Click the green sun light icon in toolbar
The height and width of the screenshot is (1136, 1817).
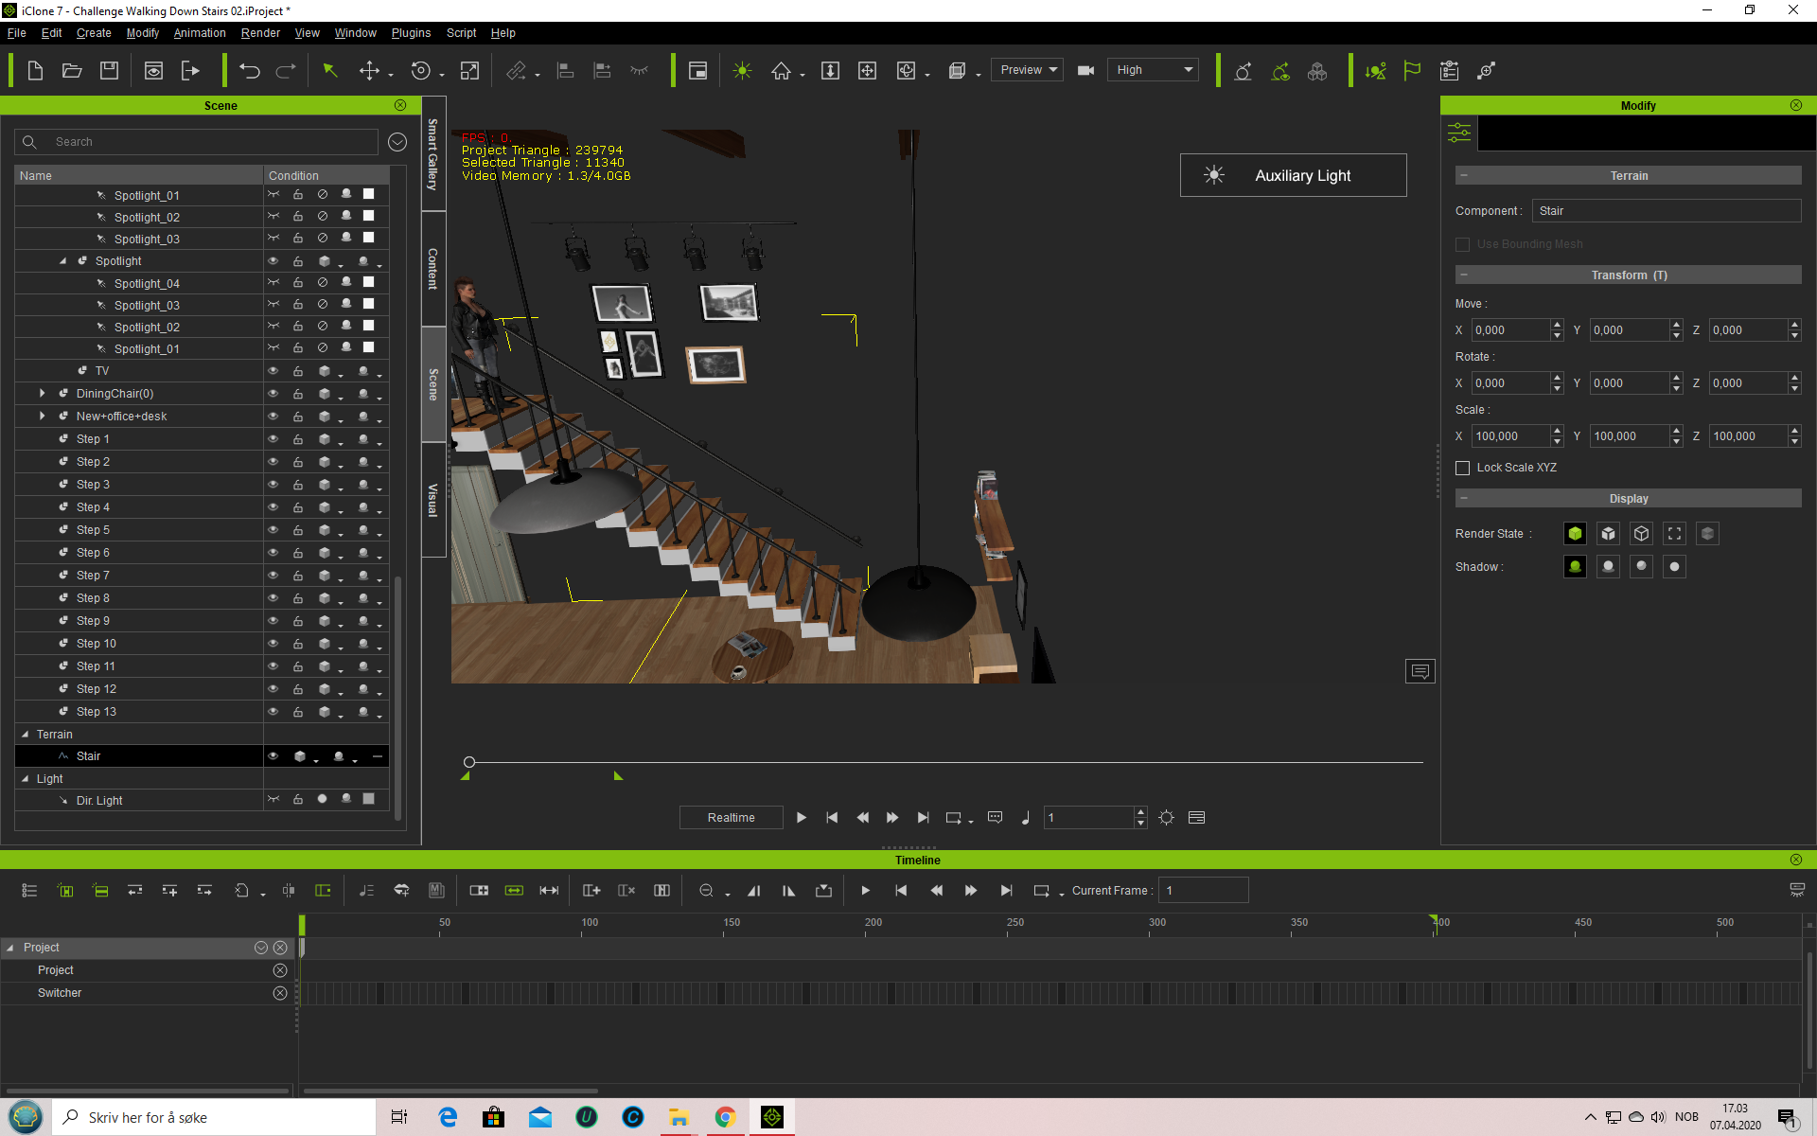tap(742, 71)
